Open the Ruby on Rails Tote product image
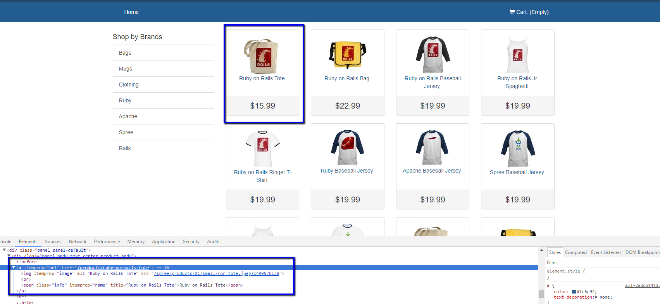The height and width of the screenshot is (304, 660). click(x=262, y=55)
